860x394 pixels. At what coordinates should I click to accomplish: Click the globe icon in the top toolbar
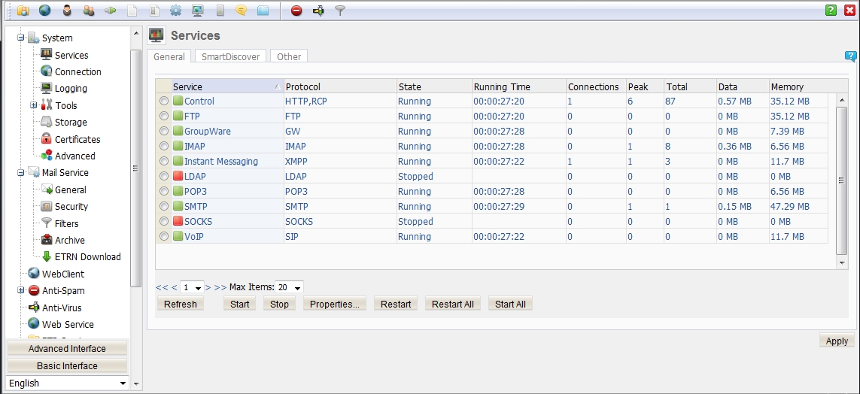pos(45,11)
